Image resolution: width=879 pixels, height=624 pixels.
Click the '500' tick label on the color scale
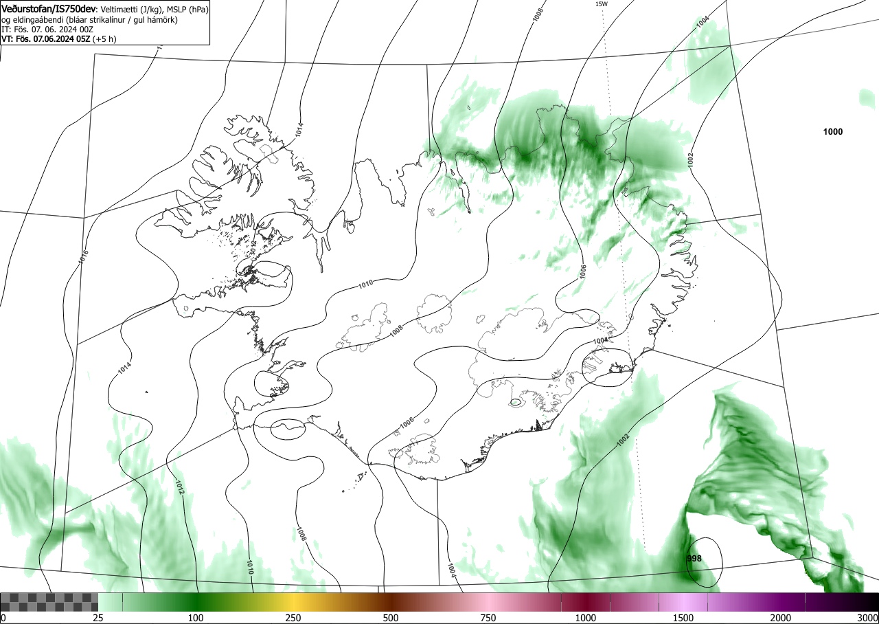tap(391, 618)
